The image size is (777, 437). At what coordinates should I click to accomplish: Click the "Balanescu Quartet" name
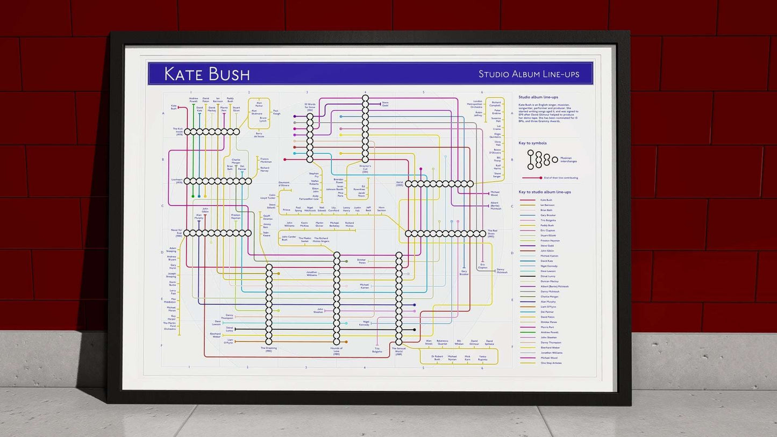click(443, 342)
